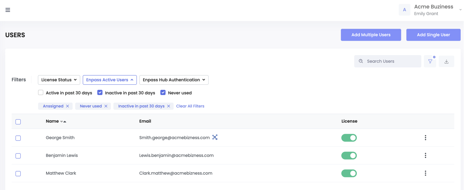This screenshot has height=190, width=464.
Task: Uncheck the Never used checkbox
Action: [x=163, y=92]
